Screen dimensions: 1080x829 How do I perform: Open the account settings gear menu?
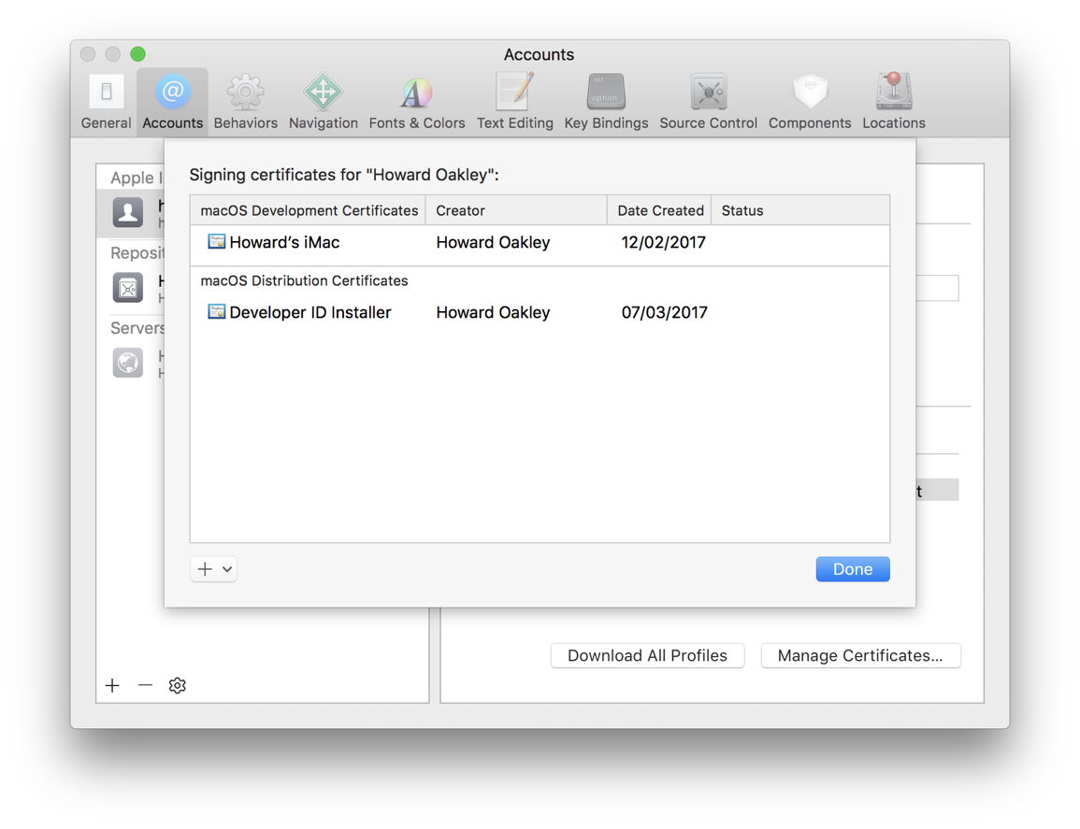[x=177, y=685]
